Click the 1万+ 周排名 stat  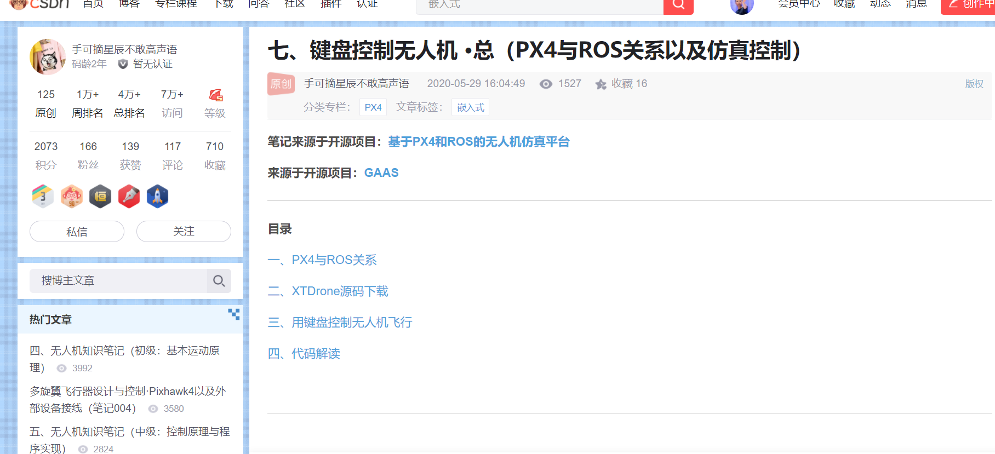[x=88, y=104]
